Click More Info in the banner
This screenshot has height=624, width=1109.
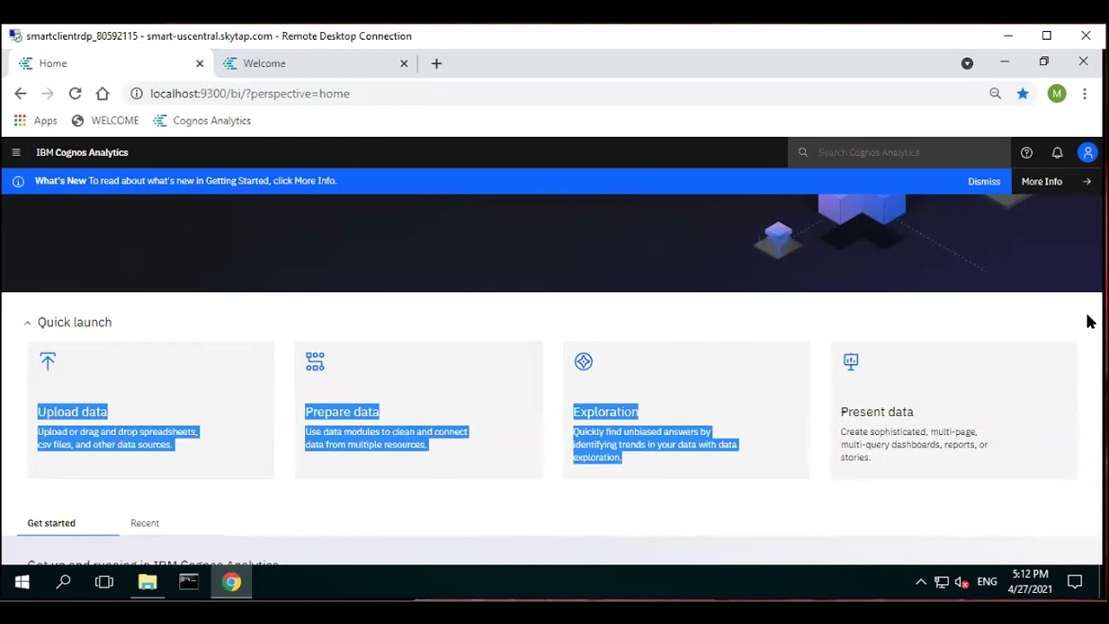click(1057, 182)
